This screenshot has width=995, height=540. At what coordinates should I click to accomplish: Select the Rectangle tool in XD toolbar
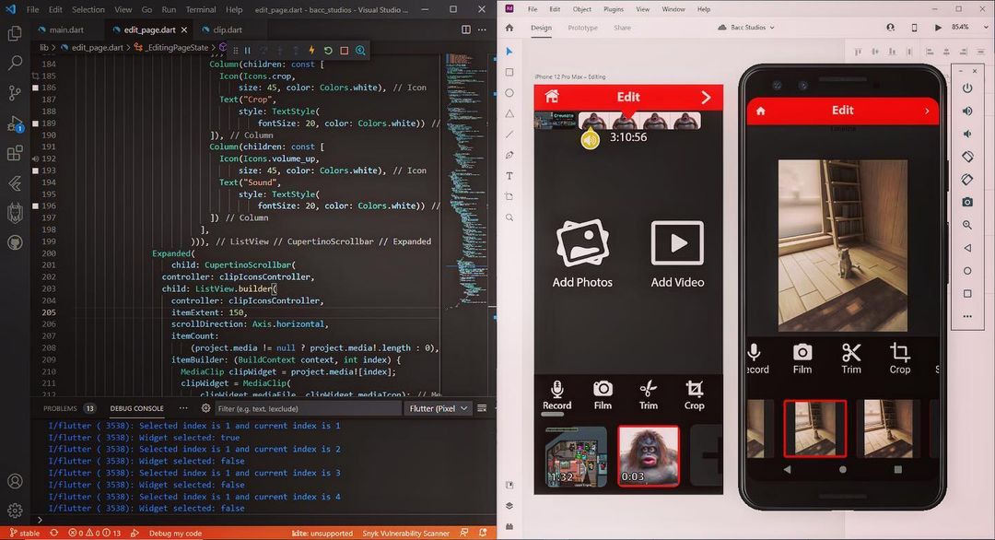coord(509,71)
